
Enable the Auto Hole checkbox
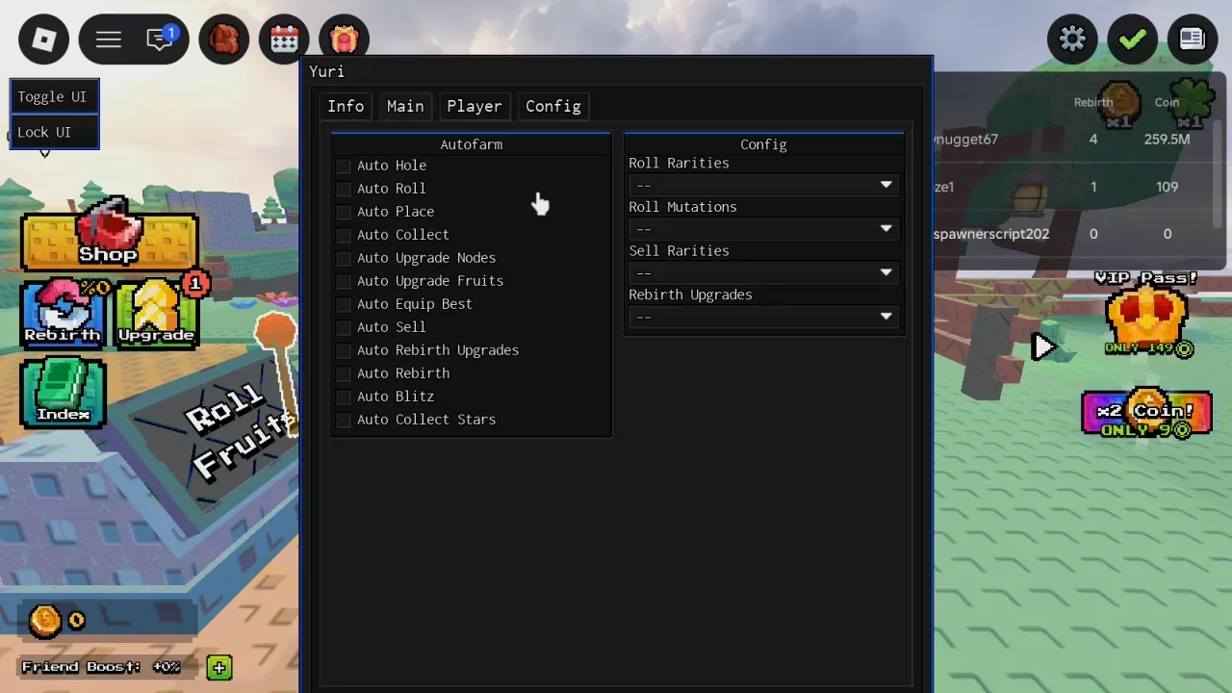pyautogui.click(x=344, y=166)
